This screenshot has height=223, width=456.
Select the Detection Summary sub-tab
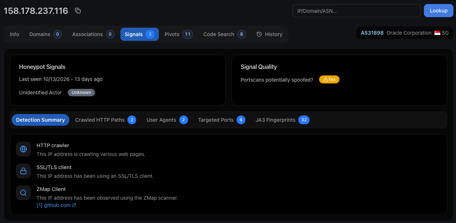click(x=41, y=120)
